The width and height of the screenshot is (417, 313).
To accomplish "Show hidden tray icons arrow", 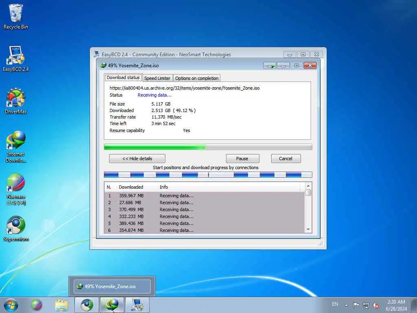I will (x=346, y=305).
